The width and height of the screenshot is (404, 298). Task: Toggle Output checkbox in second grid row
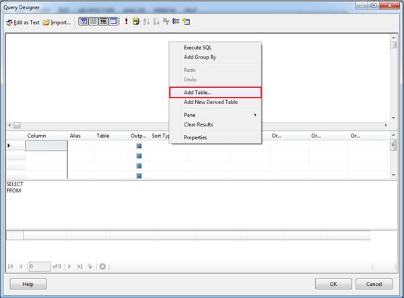(x=139, y=156)
